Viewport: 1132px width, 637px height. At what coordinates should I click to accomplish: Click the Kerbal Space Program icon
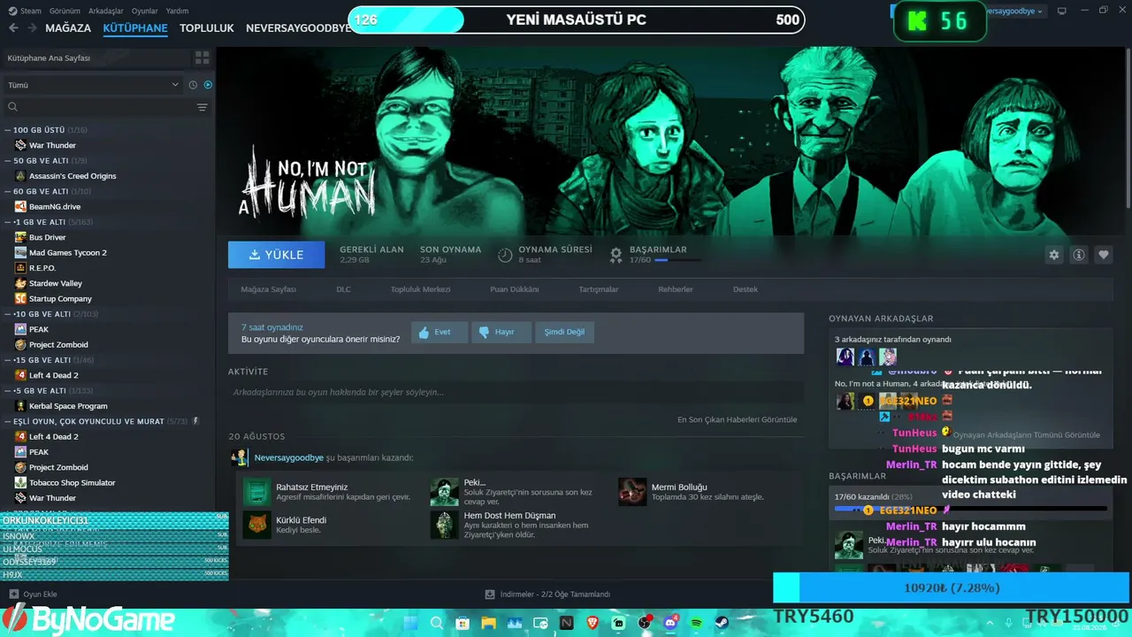tap(20, 406)
